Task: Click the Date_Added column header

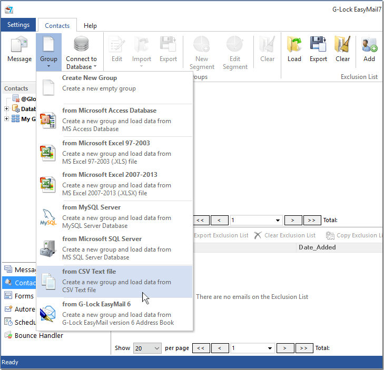Action: coord(317,247)
